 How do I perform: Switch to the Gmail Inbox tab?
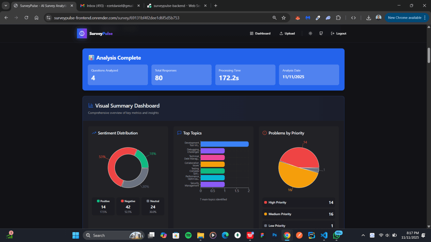(x=110, y=6)
